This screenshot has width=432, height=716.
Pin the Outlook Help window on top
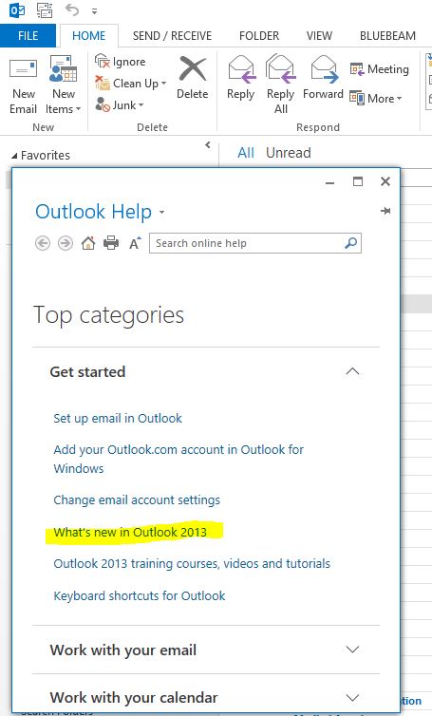coord(385,211)
